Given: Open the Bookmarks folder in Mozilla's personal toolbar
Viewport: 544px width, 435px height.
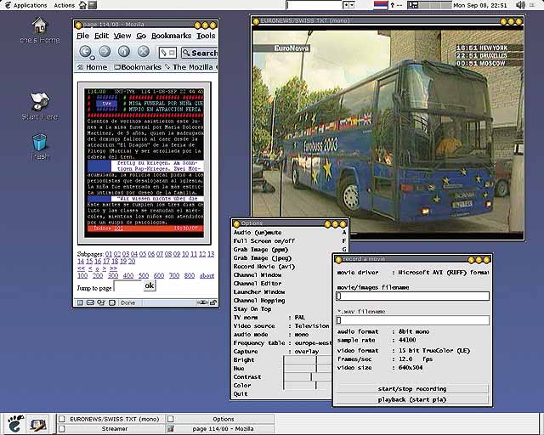Looking at the screenshot, I should [x=138, y=67].
